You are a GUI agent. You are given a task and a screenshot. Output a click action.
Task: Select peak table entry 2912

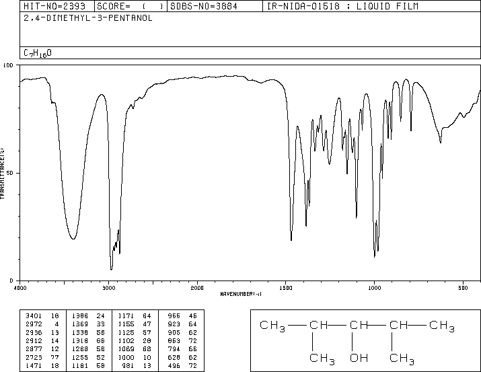34,340
